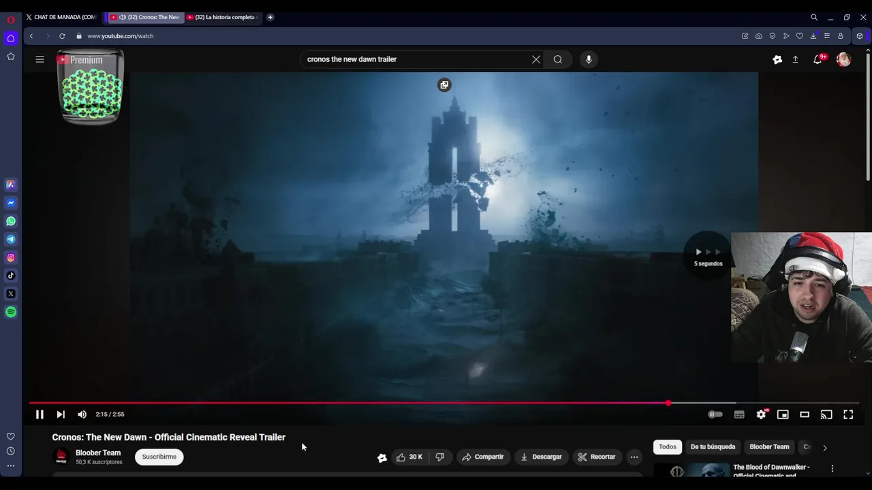Open YouTube notifications bell

coord(817,59)
